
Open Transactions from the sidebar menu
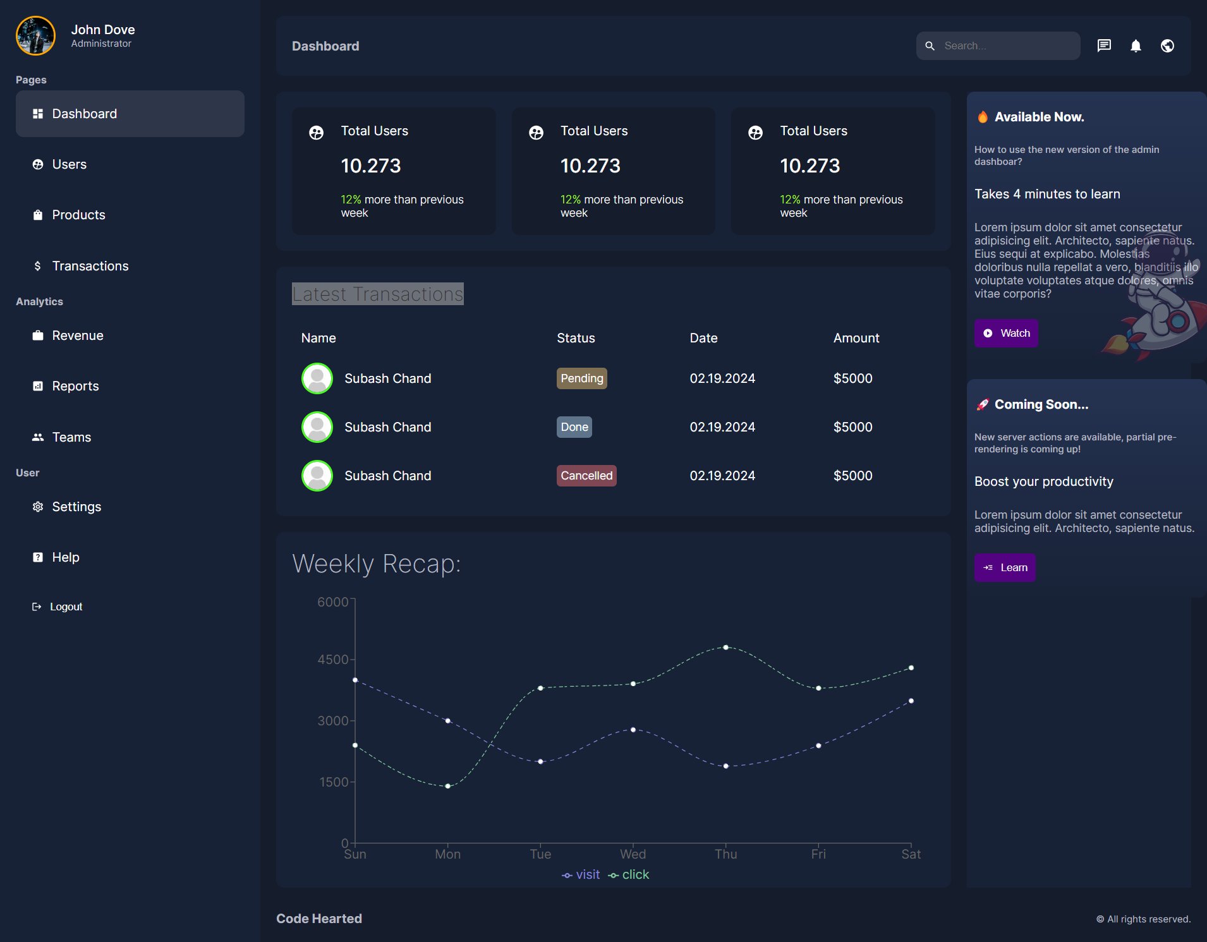90,266
